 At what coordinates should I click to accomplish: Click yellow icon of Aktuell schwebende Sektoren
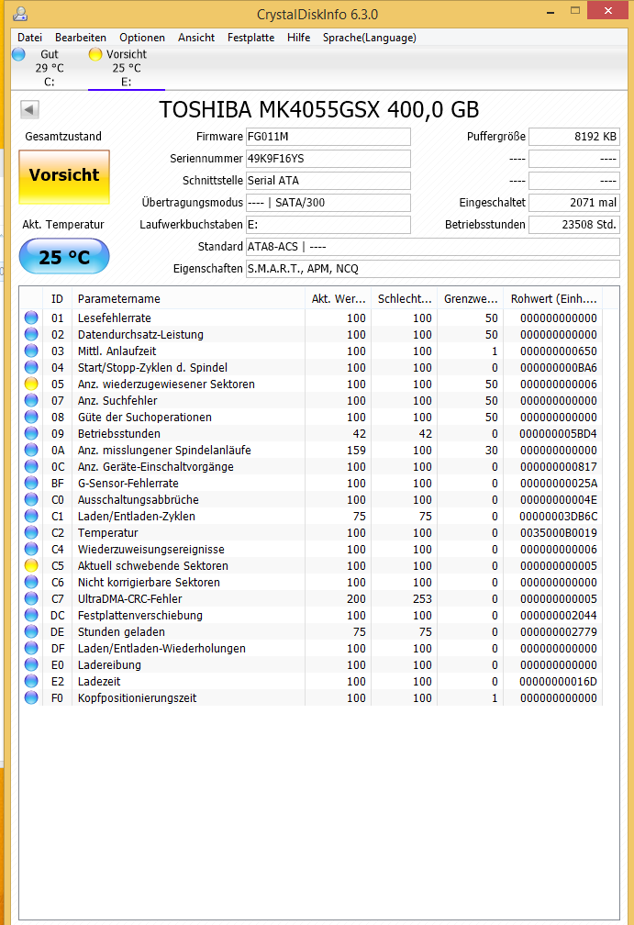tap(31, 565)
